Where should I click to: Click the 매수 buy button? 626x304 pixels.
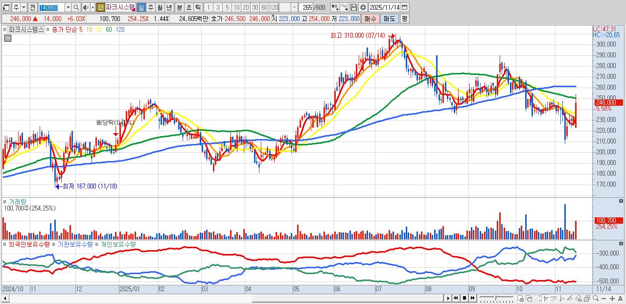tap(371, 19)
